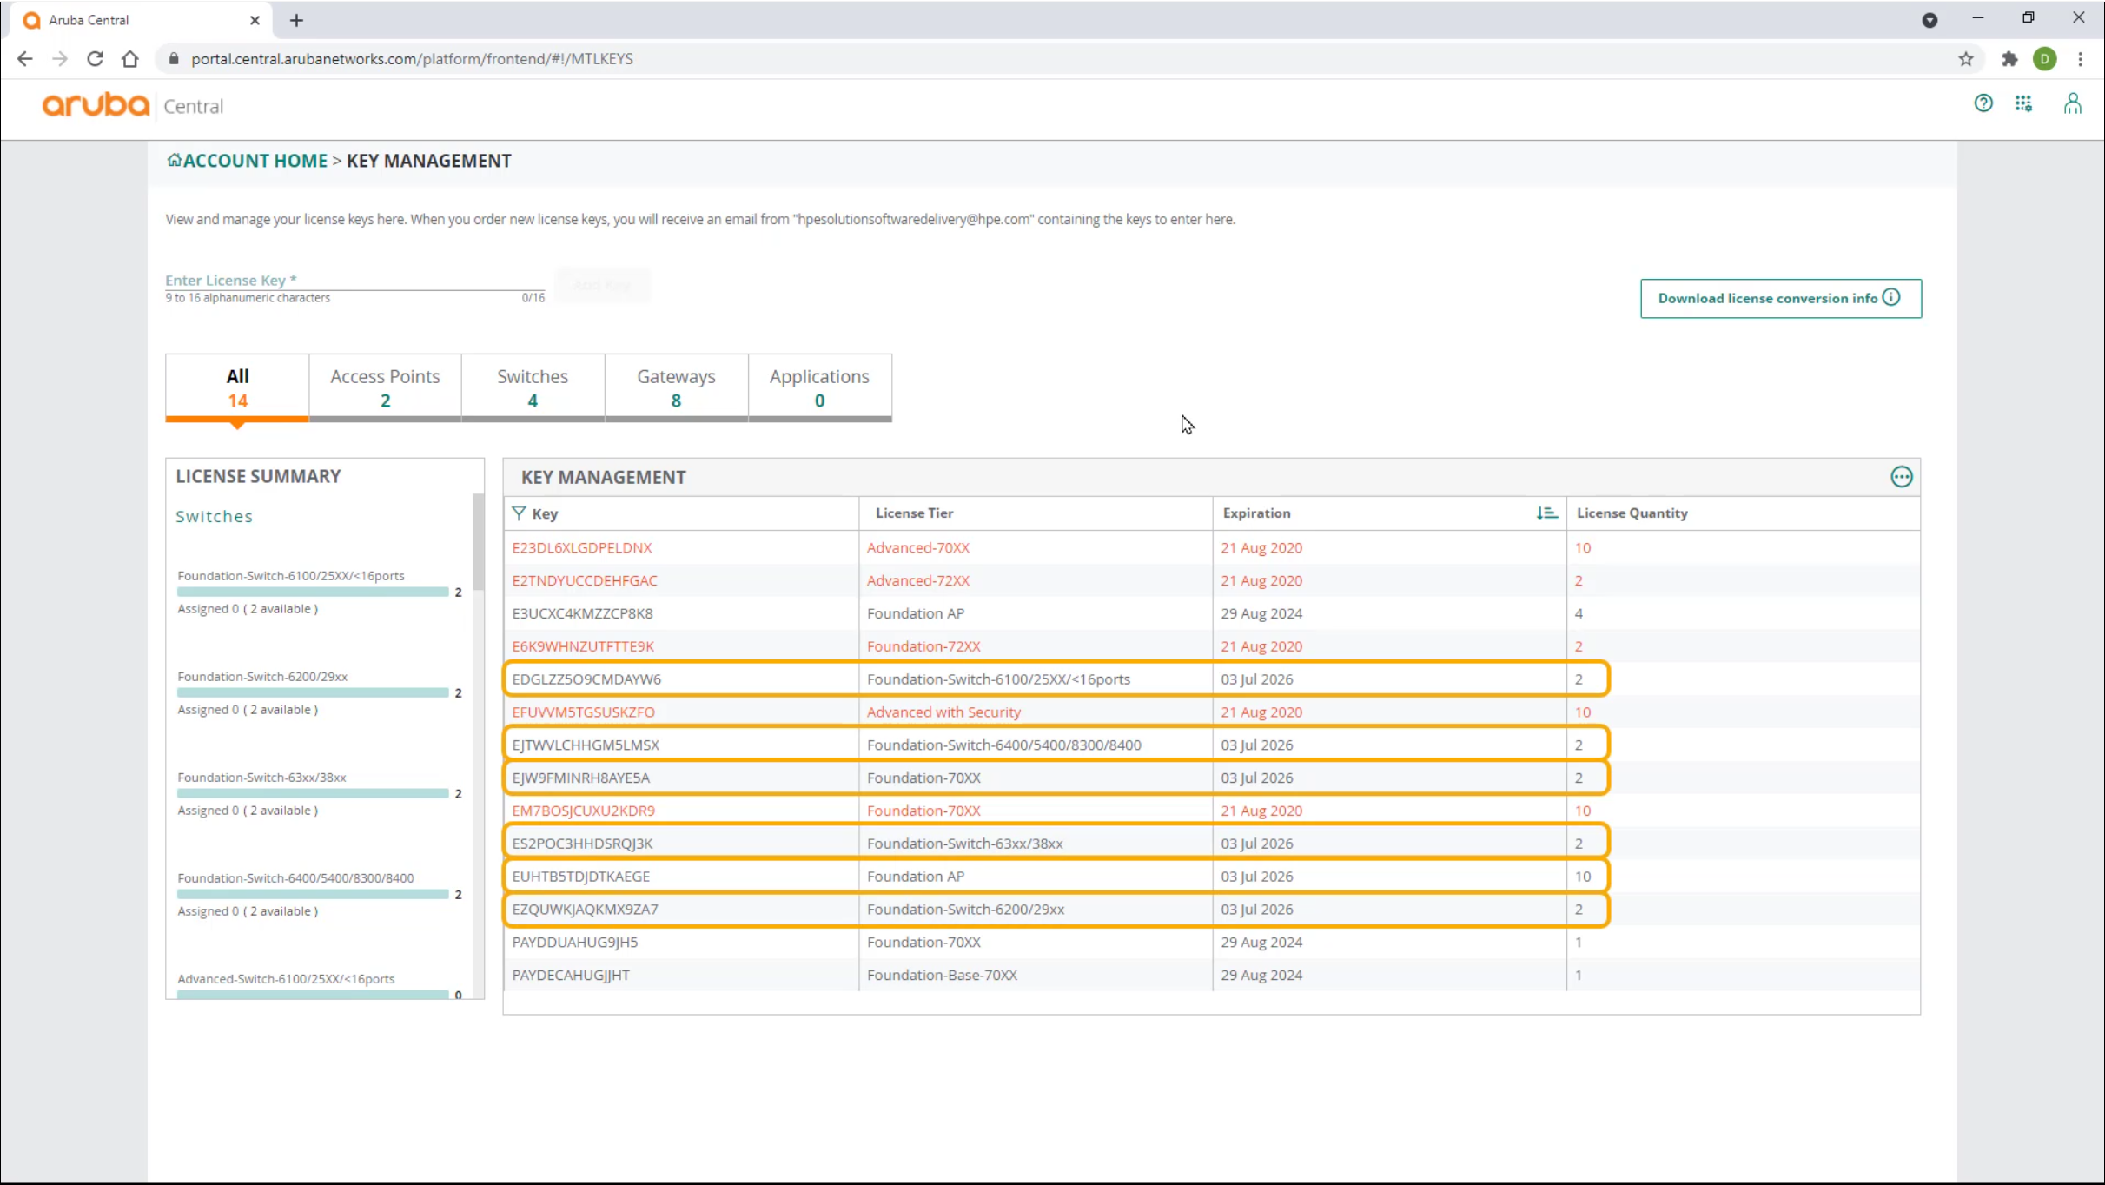Select key EDGLZZ5O9CMDAYW6
The image size is (2105, 1185).
[586, 679]
